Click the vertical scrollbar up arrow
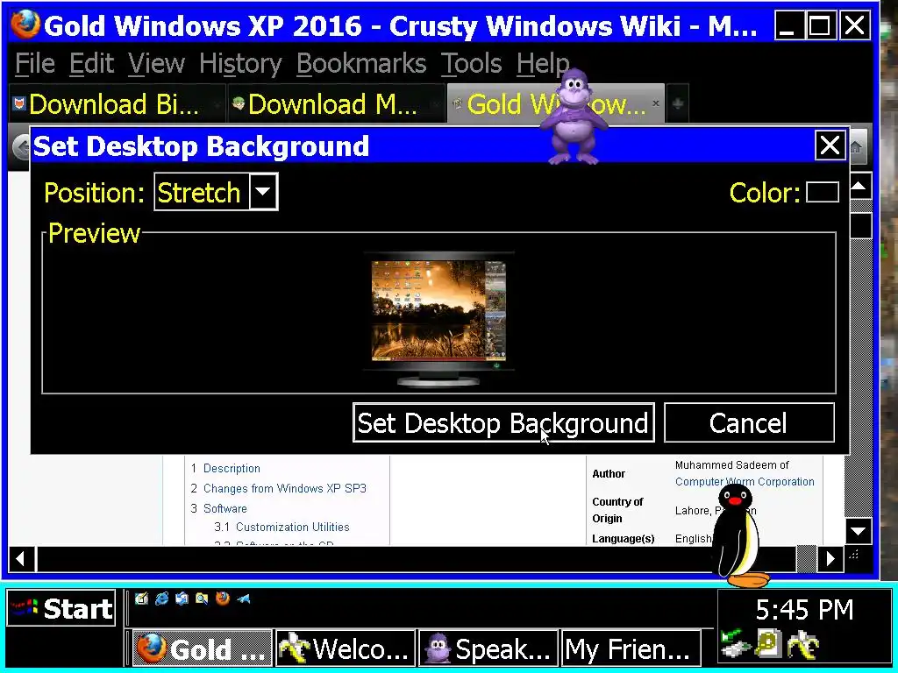The image size is (898, 673). [859, 186]
